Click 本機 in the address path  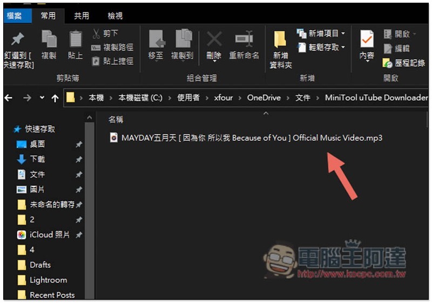tap(96, 98)
